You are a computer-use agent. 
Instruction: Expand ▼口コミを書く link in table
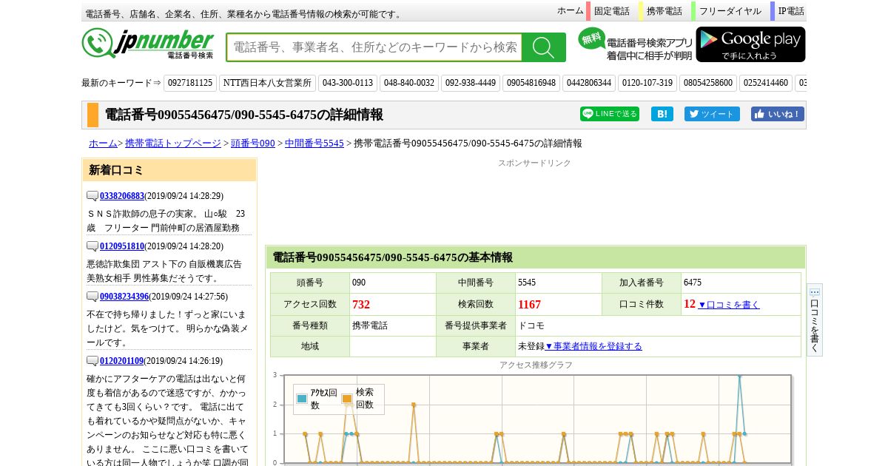(x=728, y=305)
